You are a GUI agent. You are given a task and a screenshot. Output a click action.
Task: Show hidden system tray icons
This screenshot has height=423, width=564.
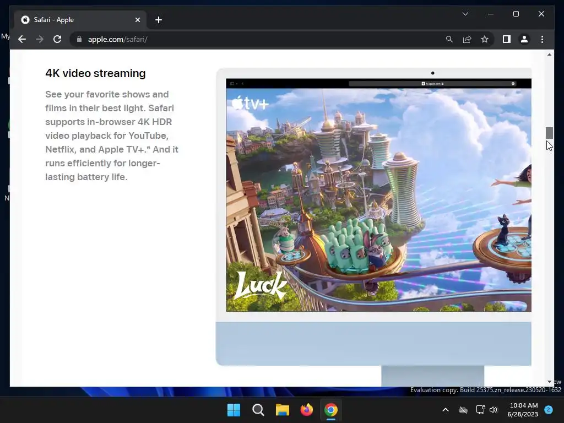tap(445, 410)
